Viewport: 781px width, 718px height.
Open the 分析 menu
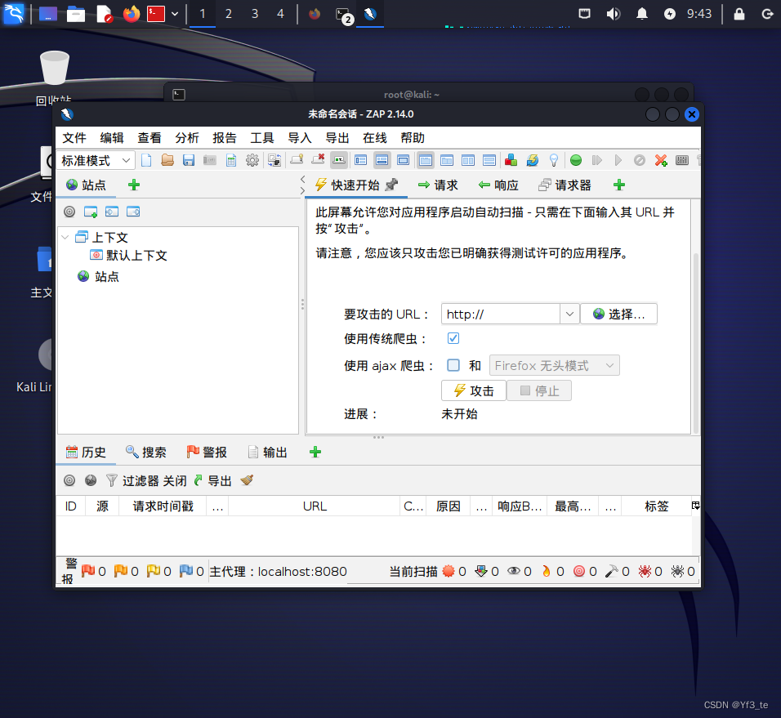pos(187,138)
